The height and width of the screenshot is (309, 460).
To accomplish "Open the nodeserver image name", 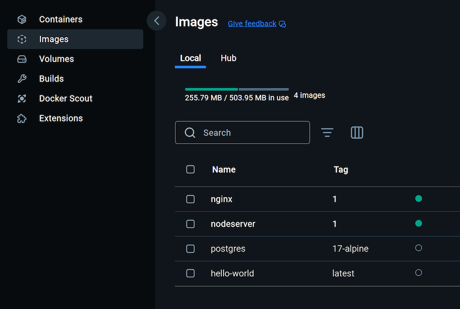I will pyautogui.click(x=233, y=224).
